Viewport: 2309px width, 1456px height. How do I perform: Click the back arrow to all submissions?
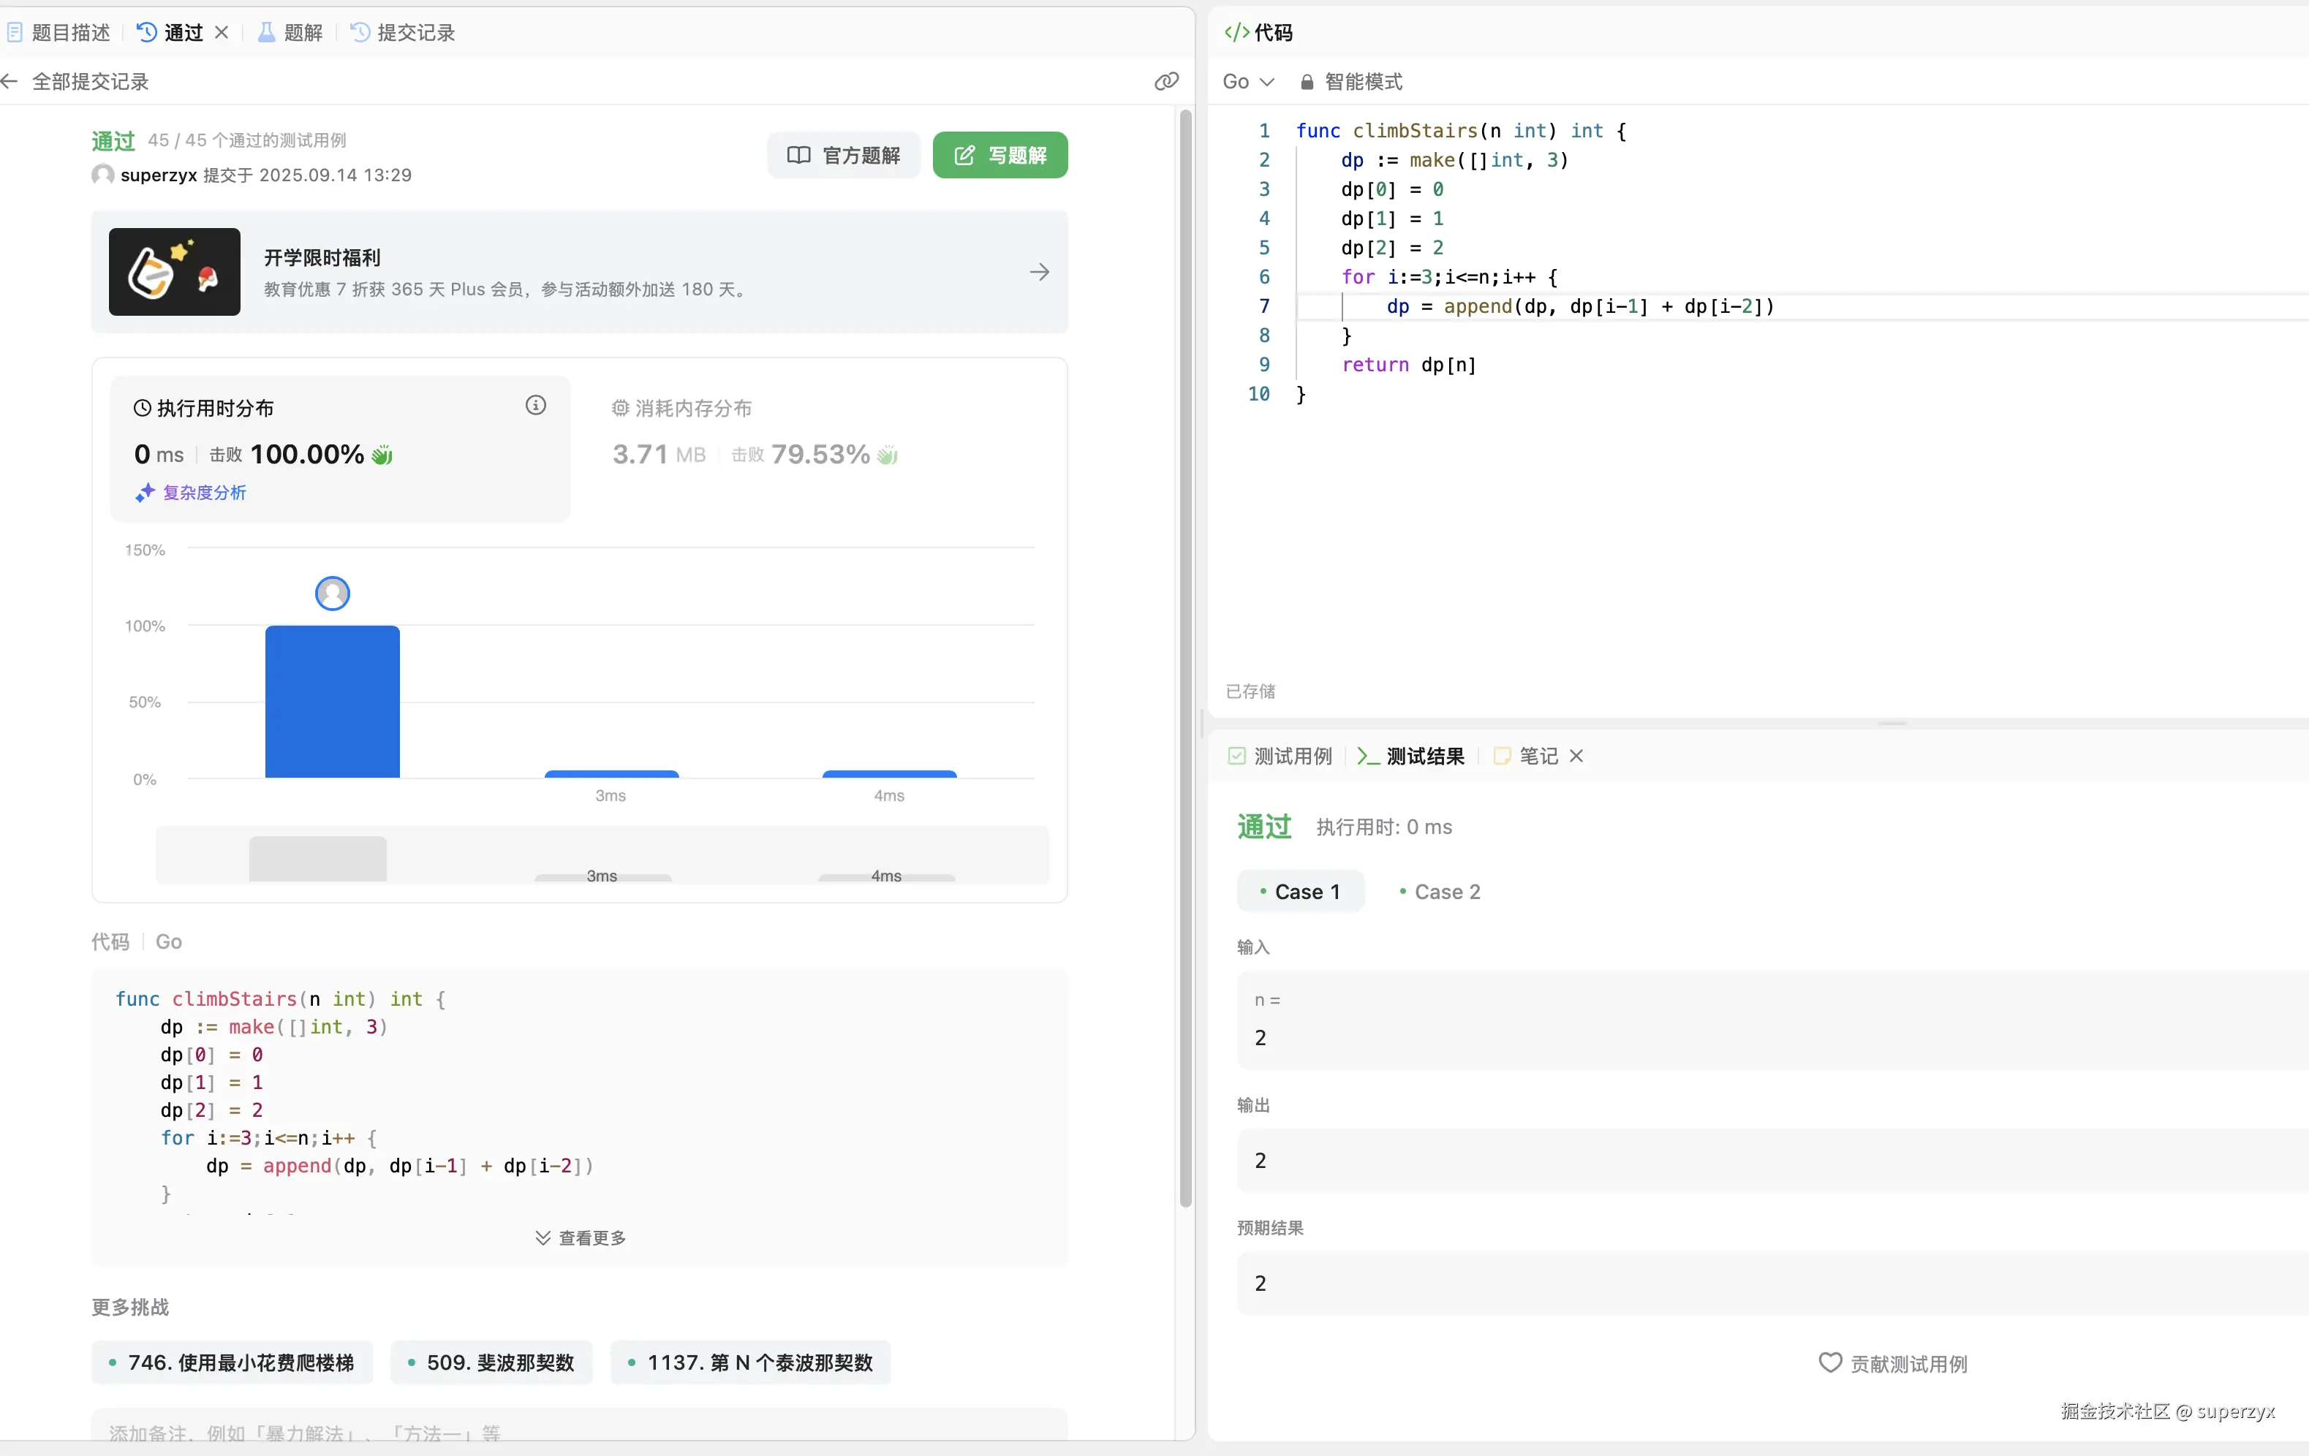click(10, 81)
